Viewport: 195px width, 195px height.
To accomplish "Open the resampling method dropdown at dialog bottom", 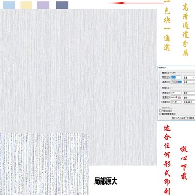I will point(183,118).
